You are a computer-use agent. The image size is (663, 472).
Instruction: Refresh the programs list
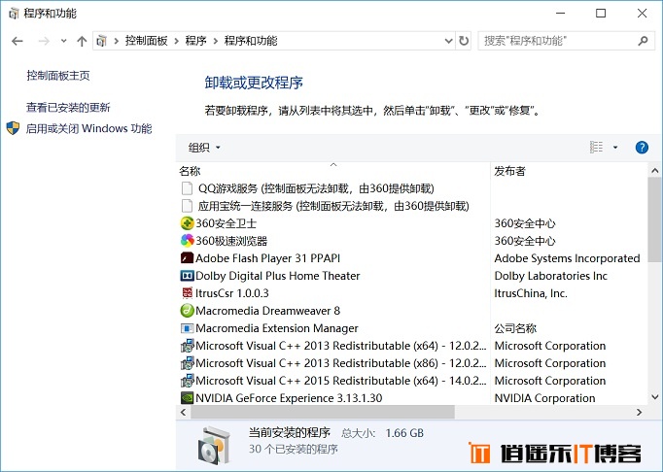click(464, 41)
